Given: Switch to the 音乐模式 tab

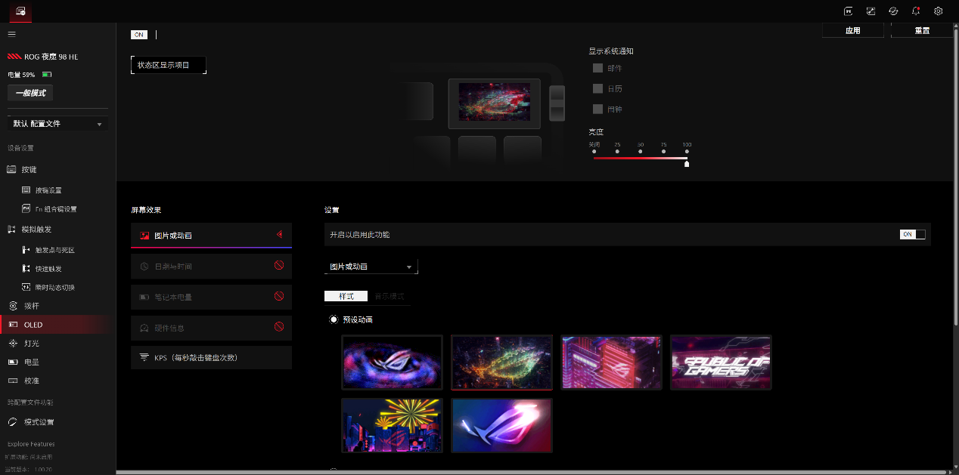Looking at the screenshot, I should click(x=389, y=296).
